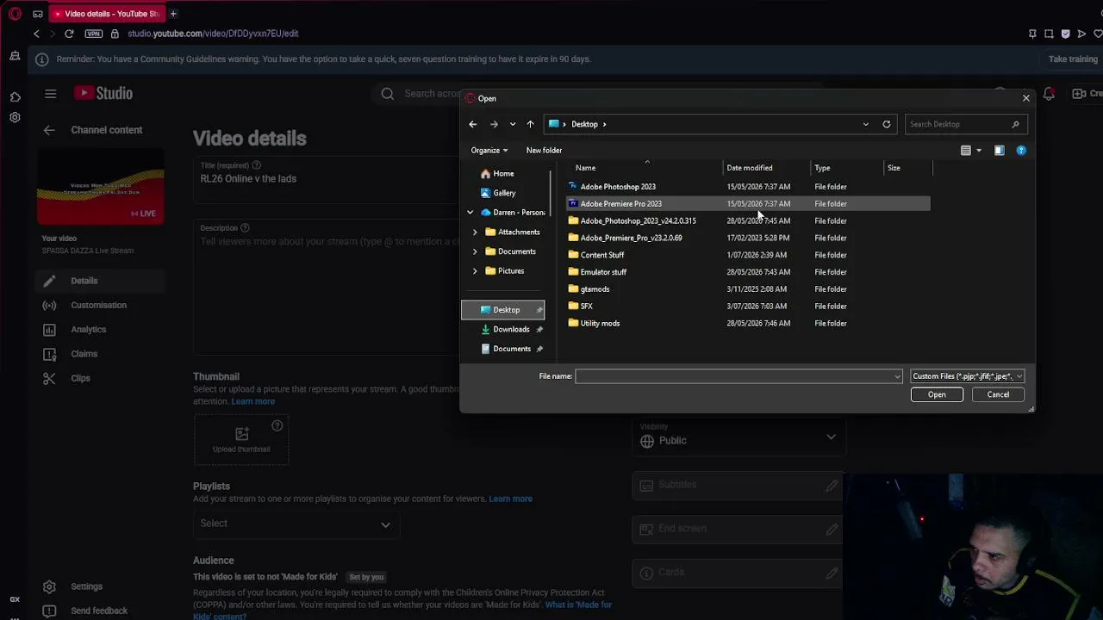
Task: Open YouTube Studio notifications bell
Action: pos(1049,93)
